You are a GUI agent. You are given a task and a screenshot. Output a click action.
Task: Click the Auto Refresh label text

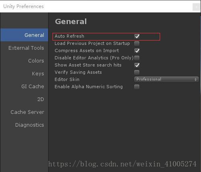tap(69, 36)
